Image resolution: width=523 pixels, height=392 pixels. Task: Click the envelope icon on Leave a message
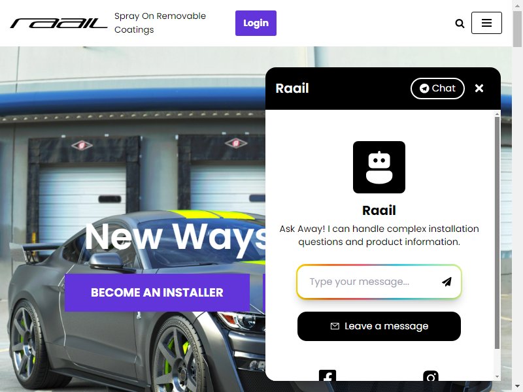(335, 326)
